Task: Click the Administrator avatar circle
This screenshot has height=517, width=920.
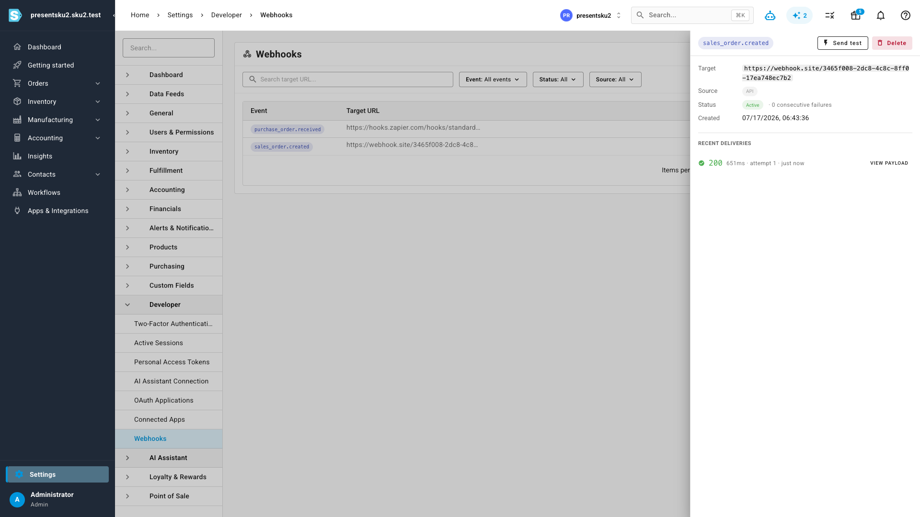Action: point(17,499)
